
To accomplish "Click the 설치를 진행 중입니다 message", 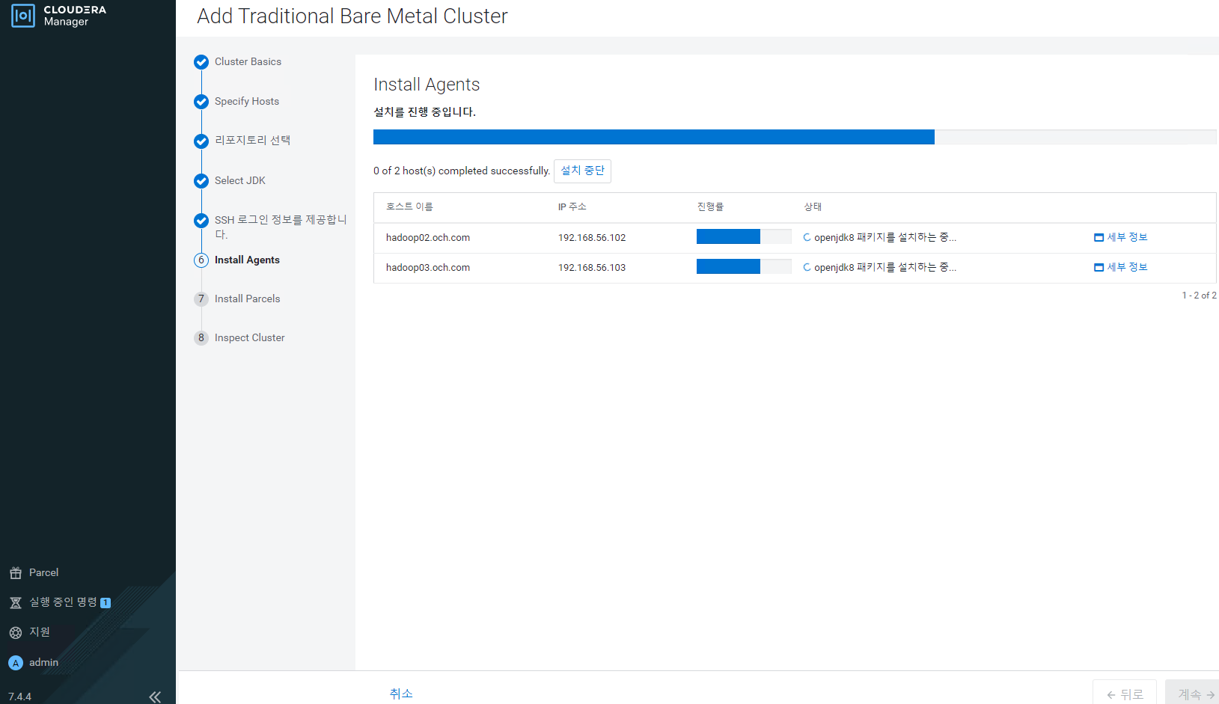I will tap(424, 112).
